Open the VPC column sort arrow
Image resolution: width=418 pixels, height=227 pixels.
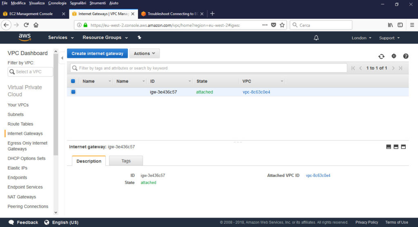pyautogui.click(x=282, y=81)
